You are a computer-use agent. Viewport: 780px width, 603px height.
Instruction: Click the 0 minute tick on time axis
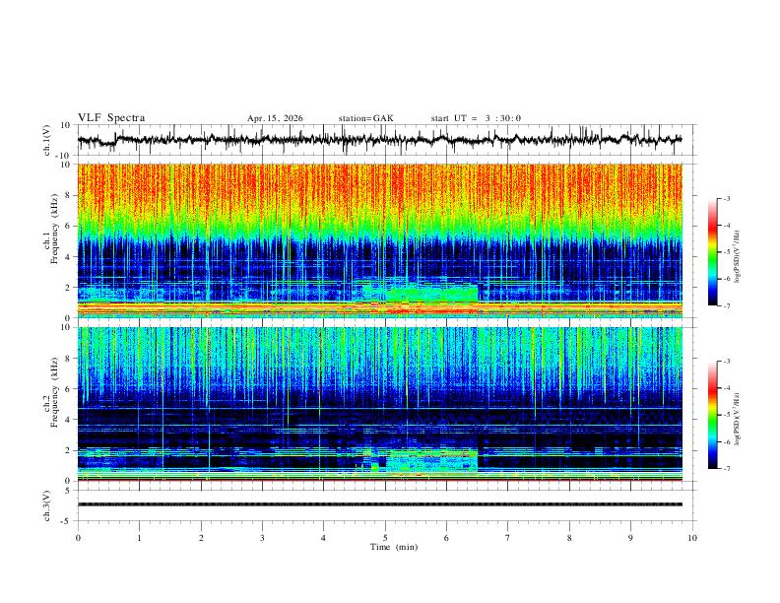[x=78, y=538]
